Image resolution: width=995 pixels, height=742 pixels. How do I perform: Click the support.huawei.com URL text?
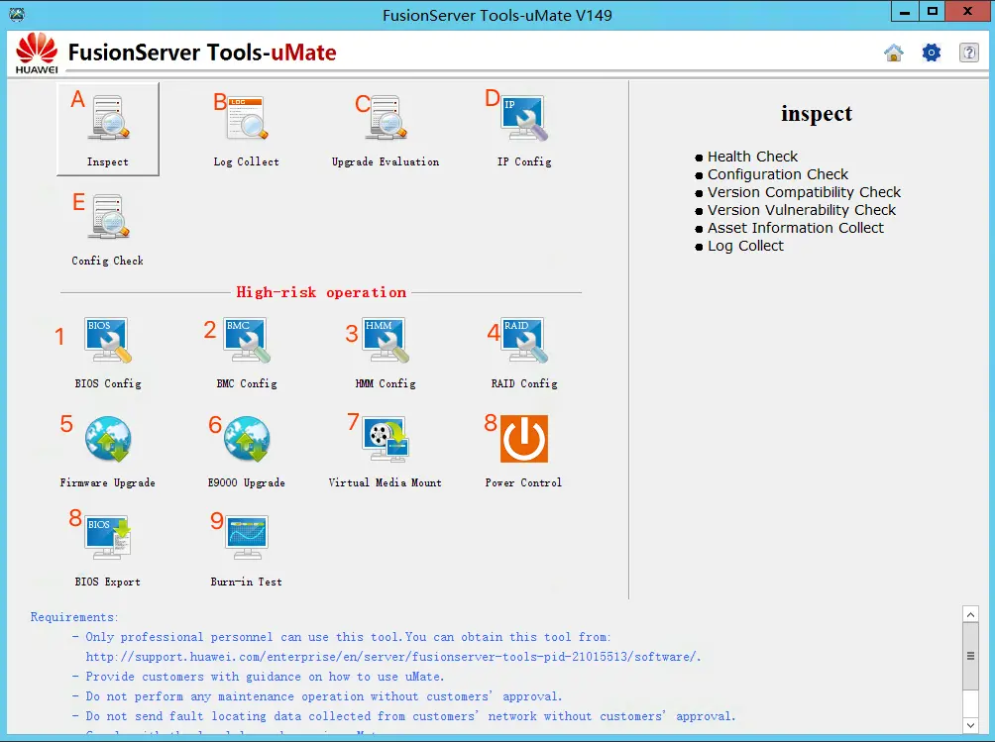(393, 657)
